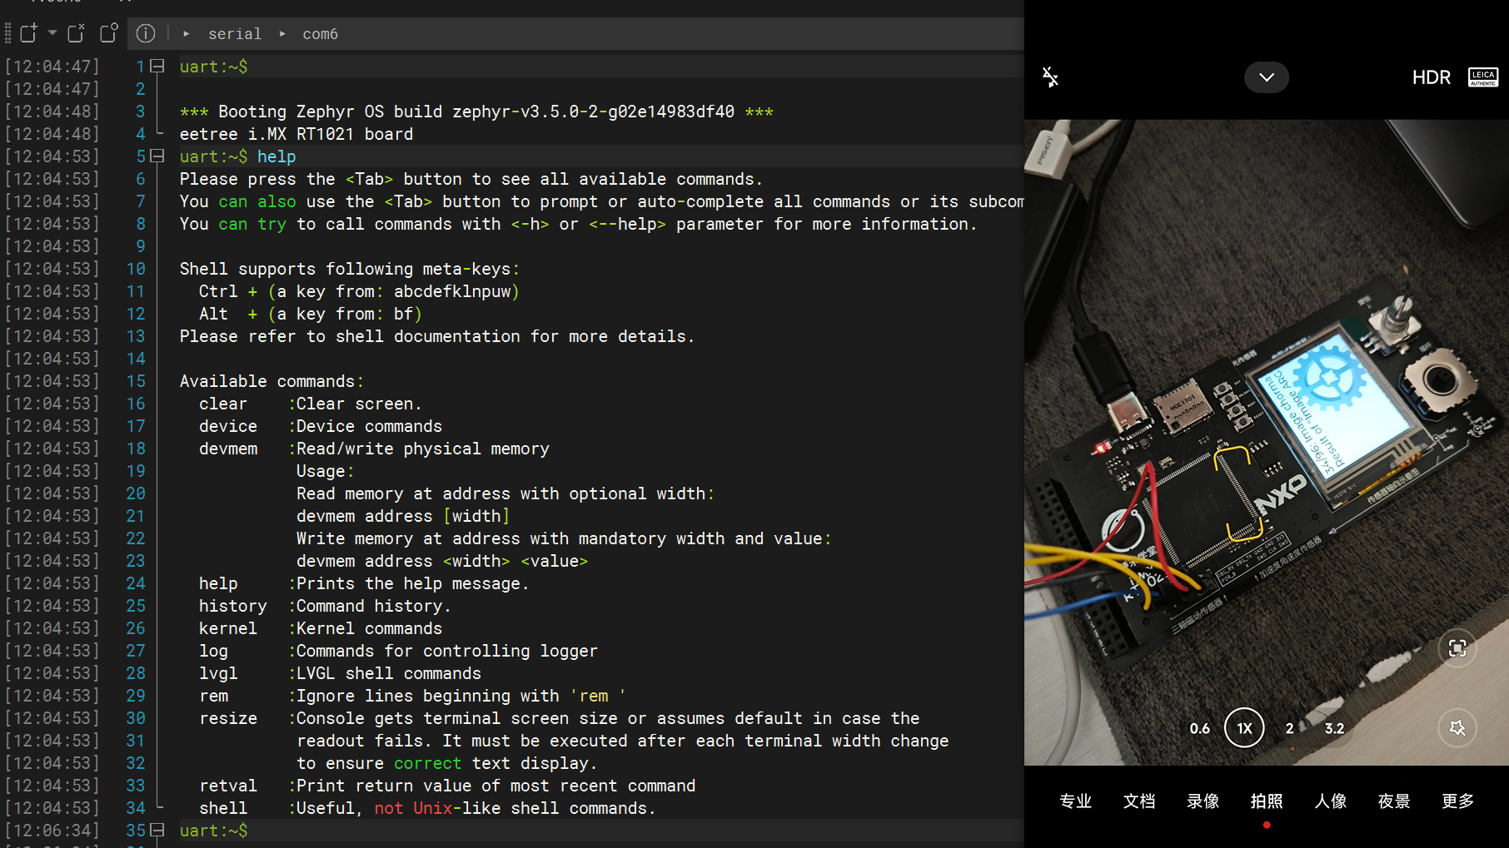Click 'kernel' command entry in list
This screenshot has width=1509, height=848.
point(228,628)
